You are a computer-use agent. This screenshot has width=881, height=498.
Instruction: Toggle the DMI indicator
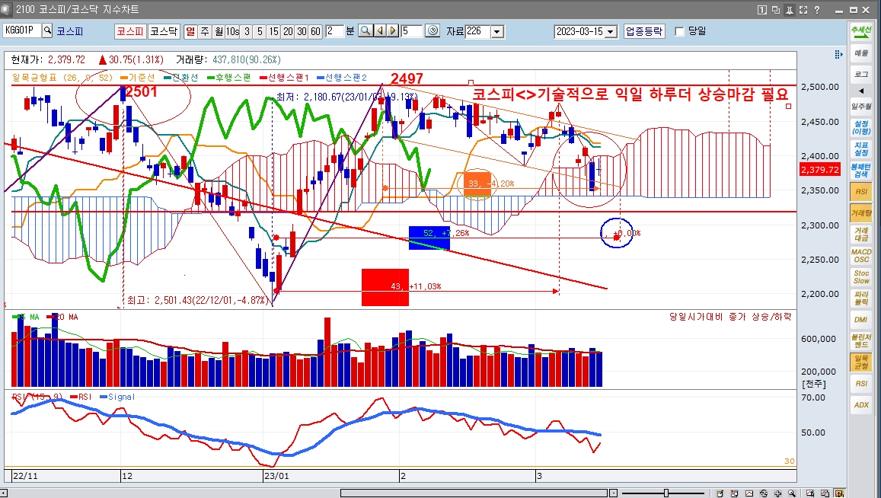tap(860, 320)
